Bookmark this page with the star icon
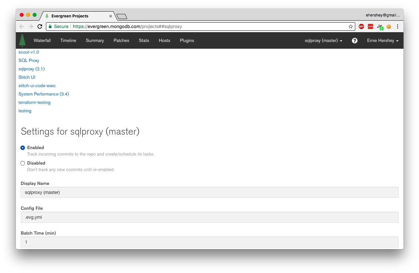The width and height of the screenshot is (419, 273). coord(350,26)
